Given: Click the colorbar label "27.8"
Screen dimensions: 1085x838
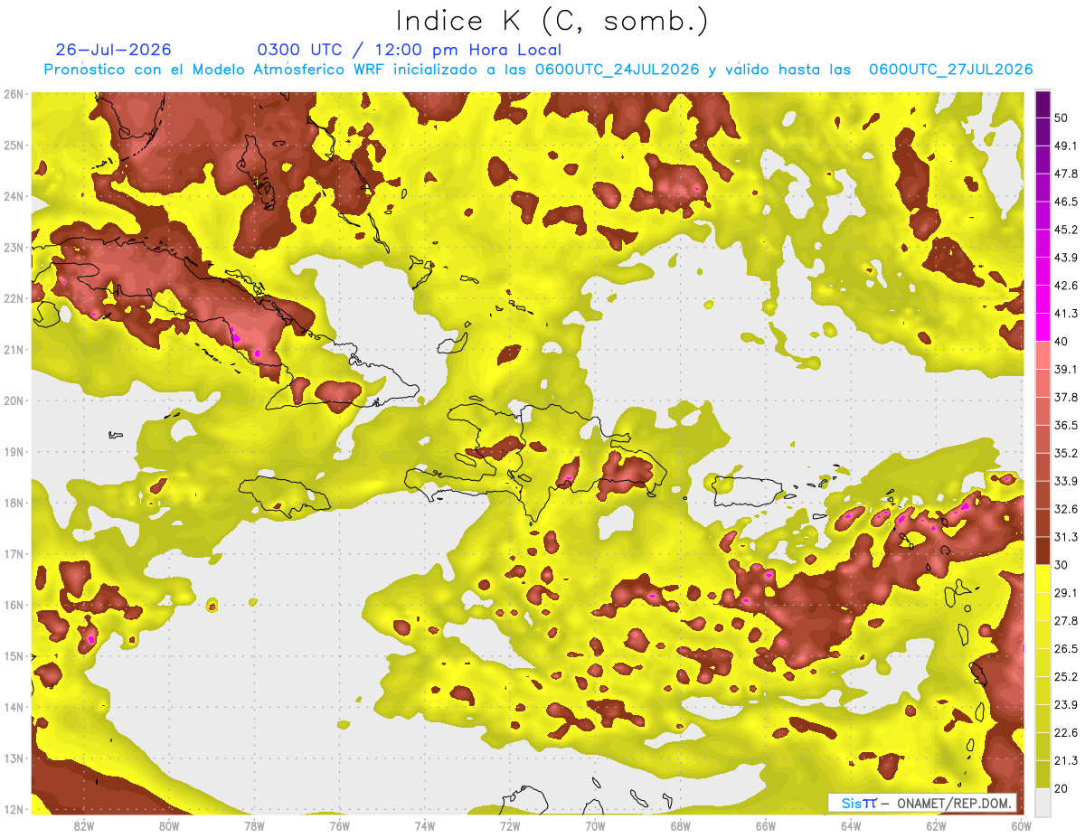Looking at the screenshot, I should (x=1066, y=620).
